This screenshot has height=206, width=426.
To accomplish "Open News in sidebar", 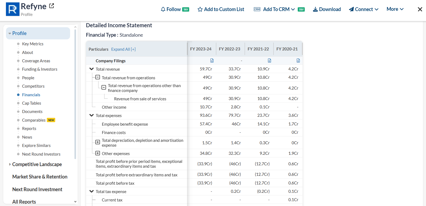I will click(27, 137).
